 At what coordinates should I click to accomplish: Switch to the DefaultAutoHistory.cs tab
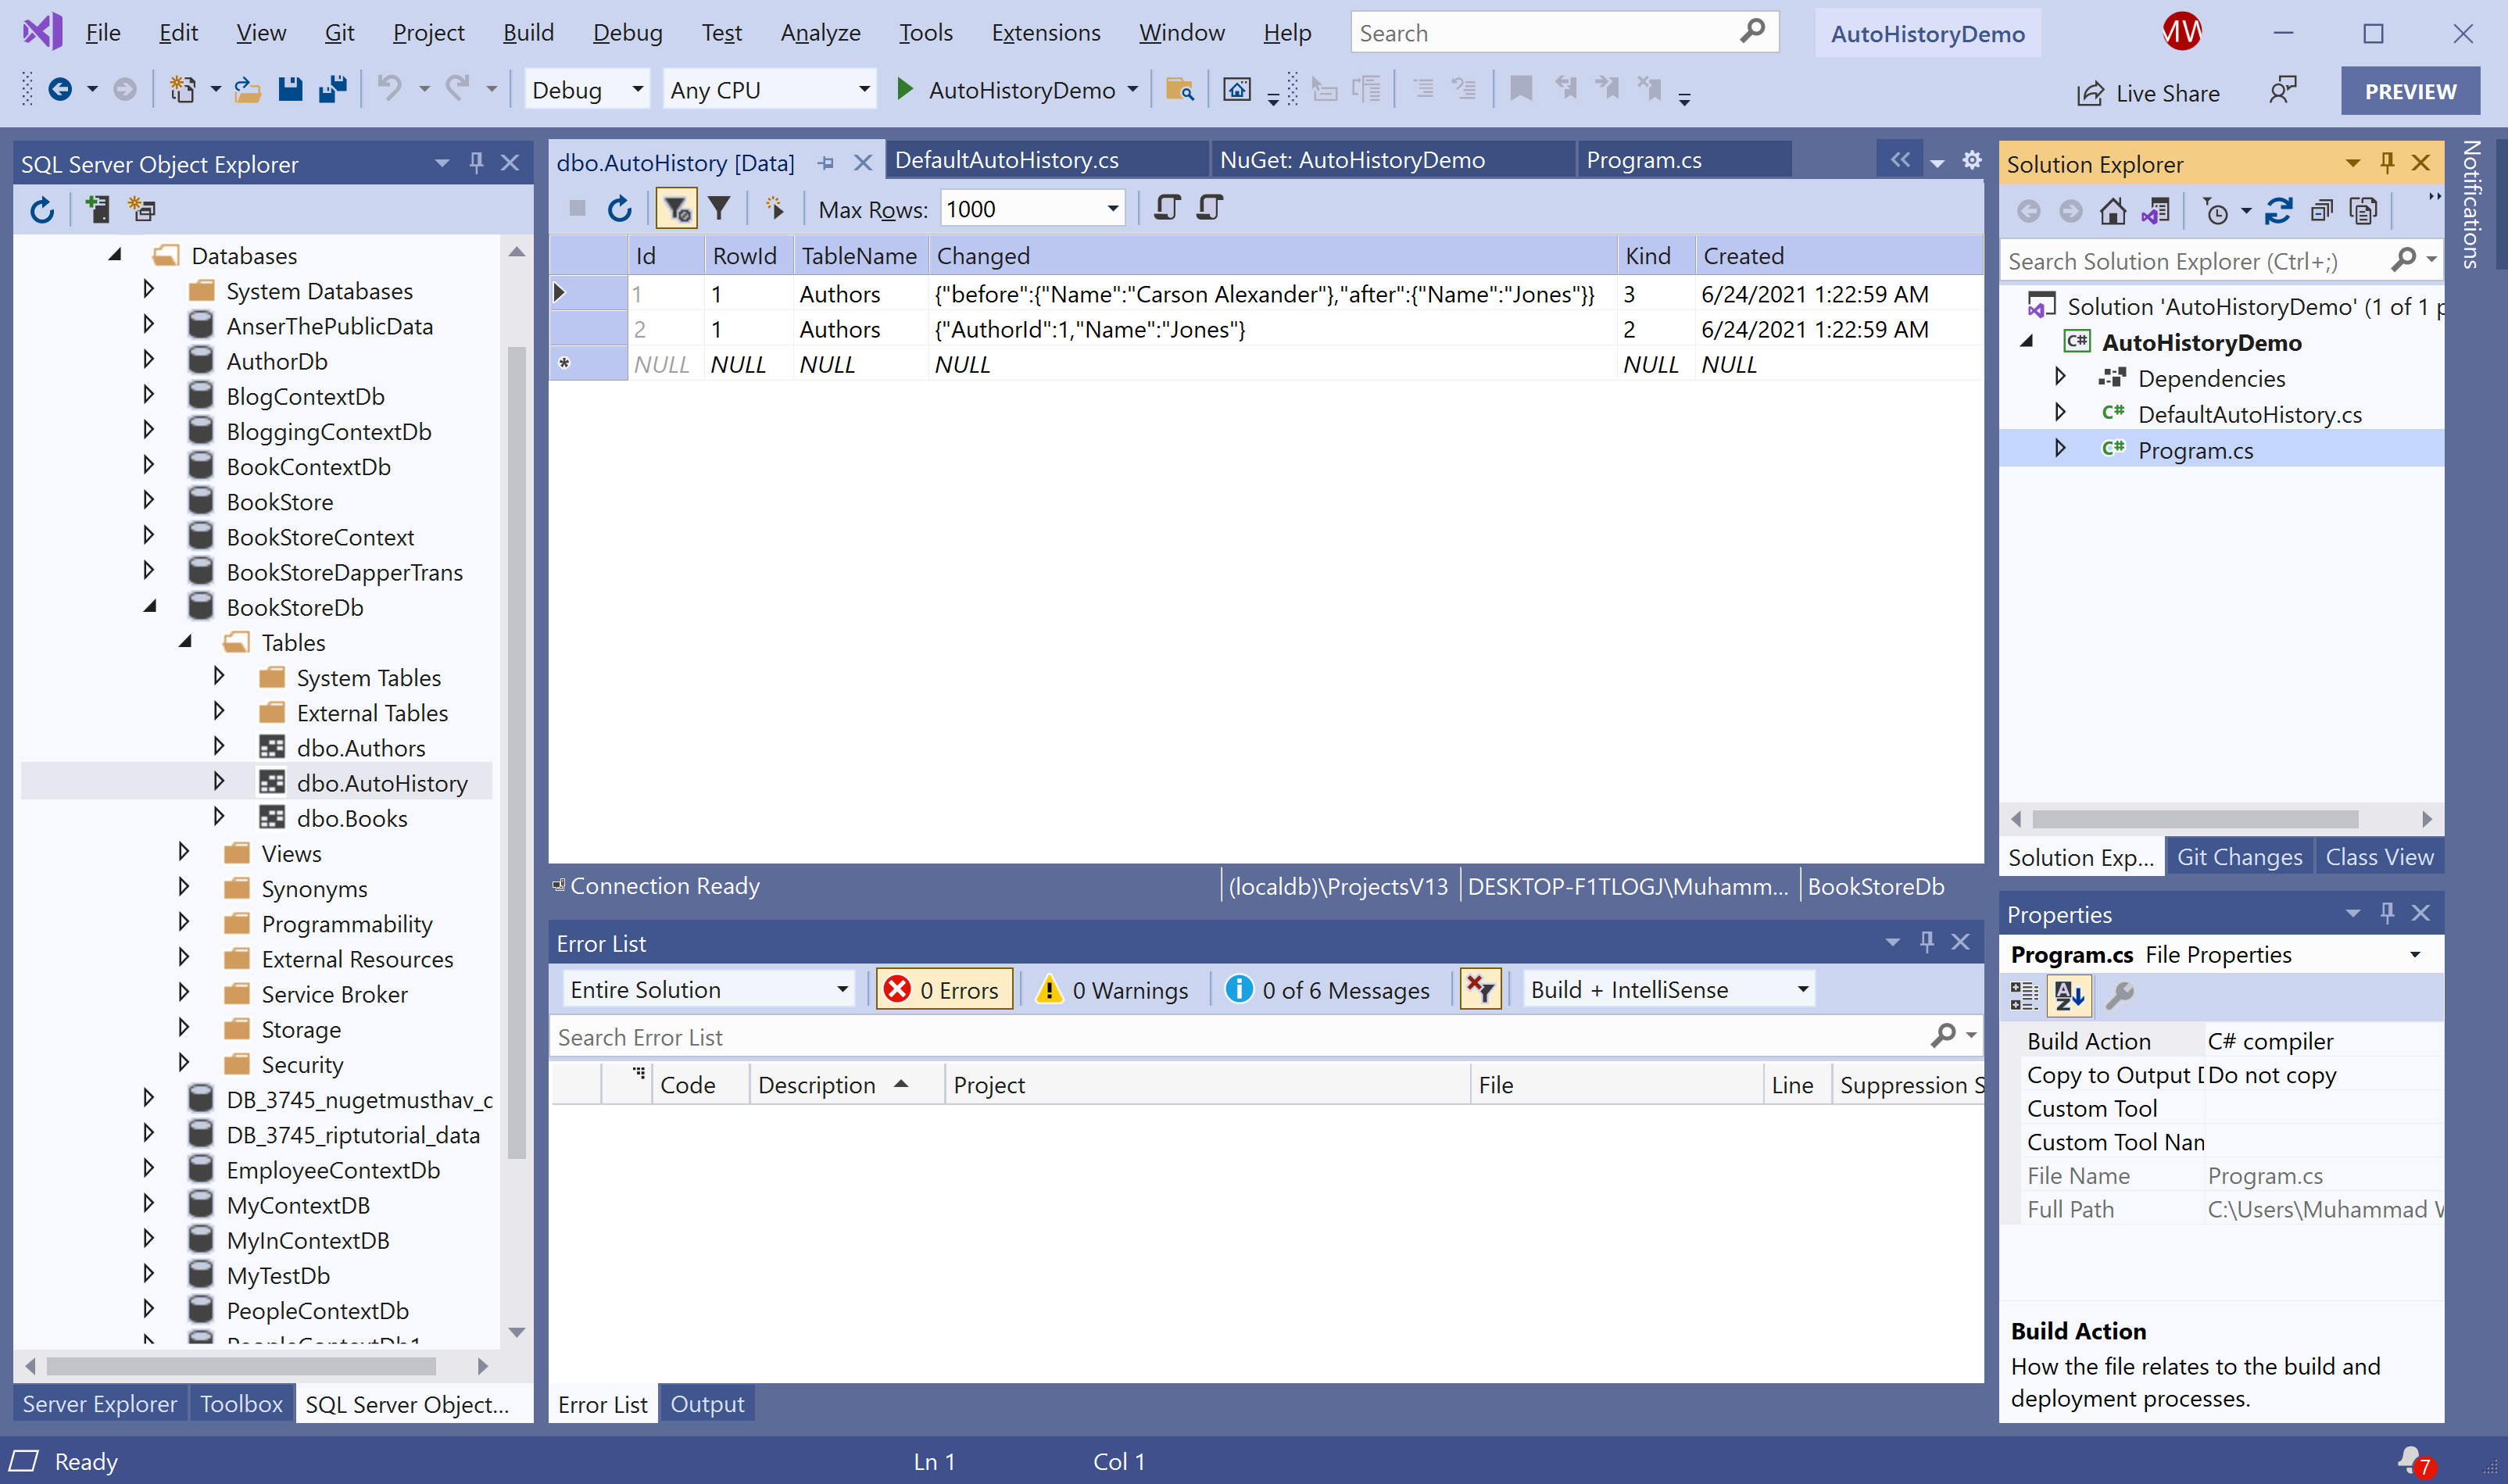pos(1006,160)
